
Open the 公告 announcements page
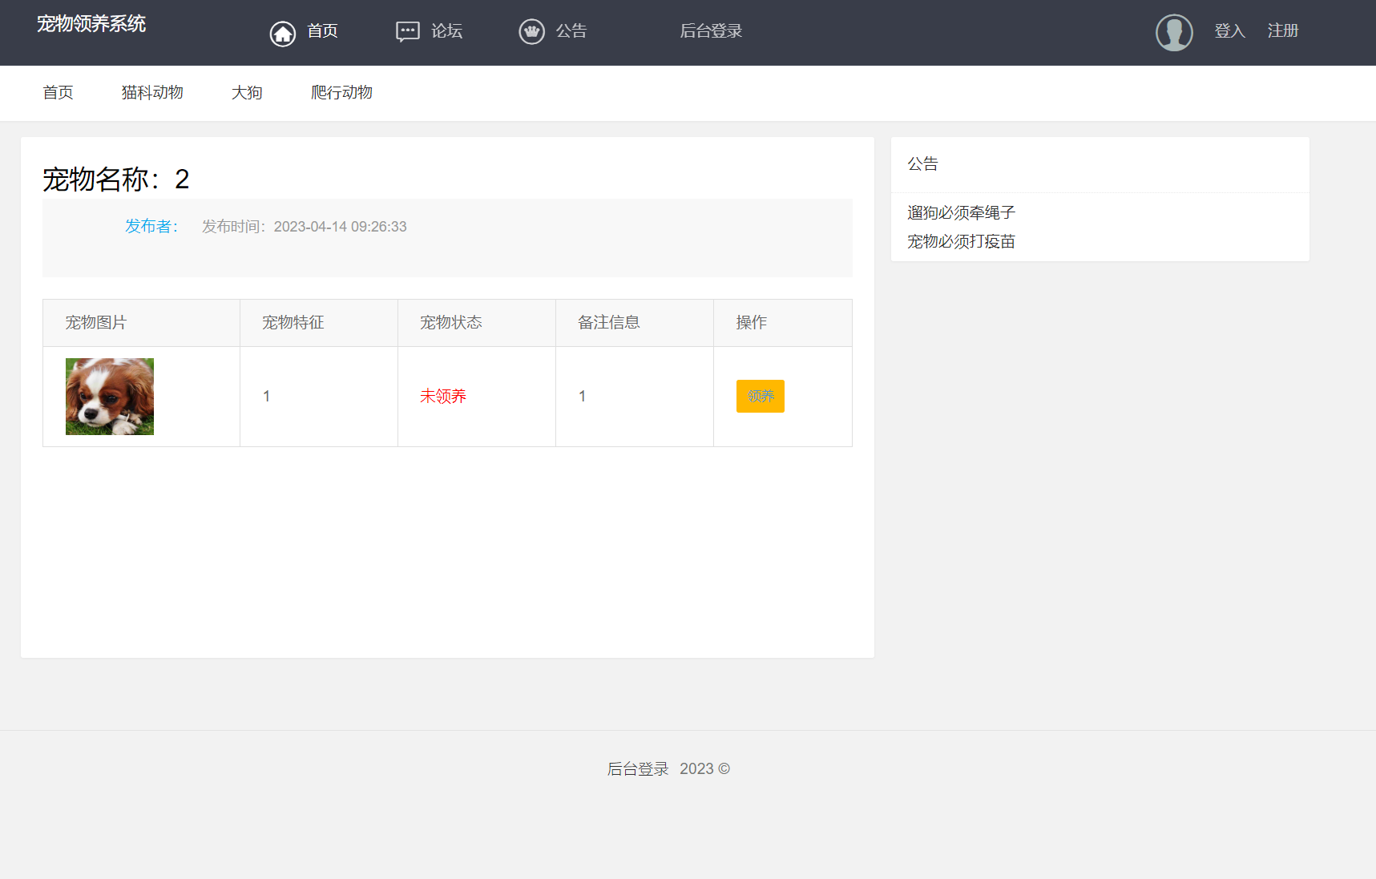click(x=571, y=31)
